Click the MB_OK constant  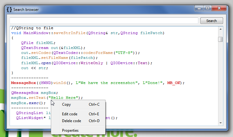173,83
